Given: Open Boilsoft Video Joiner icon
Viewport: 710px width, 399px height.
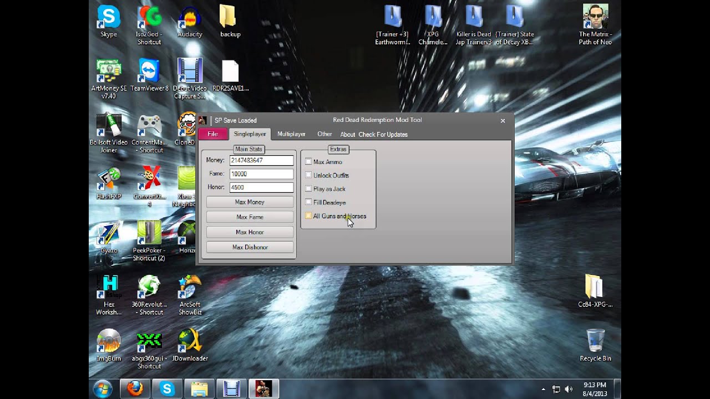Looking at the screenshot, I should click(109, 134).
